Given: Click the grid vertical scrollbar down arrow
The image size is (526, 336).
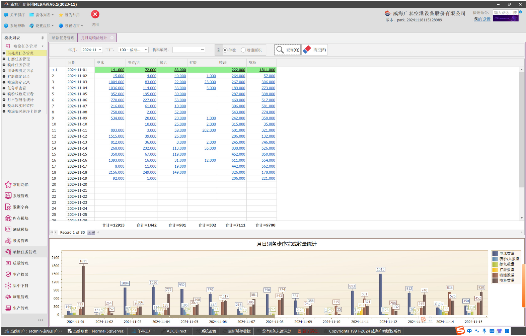Looking at the screenshot, I should point(522,218).
